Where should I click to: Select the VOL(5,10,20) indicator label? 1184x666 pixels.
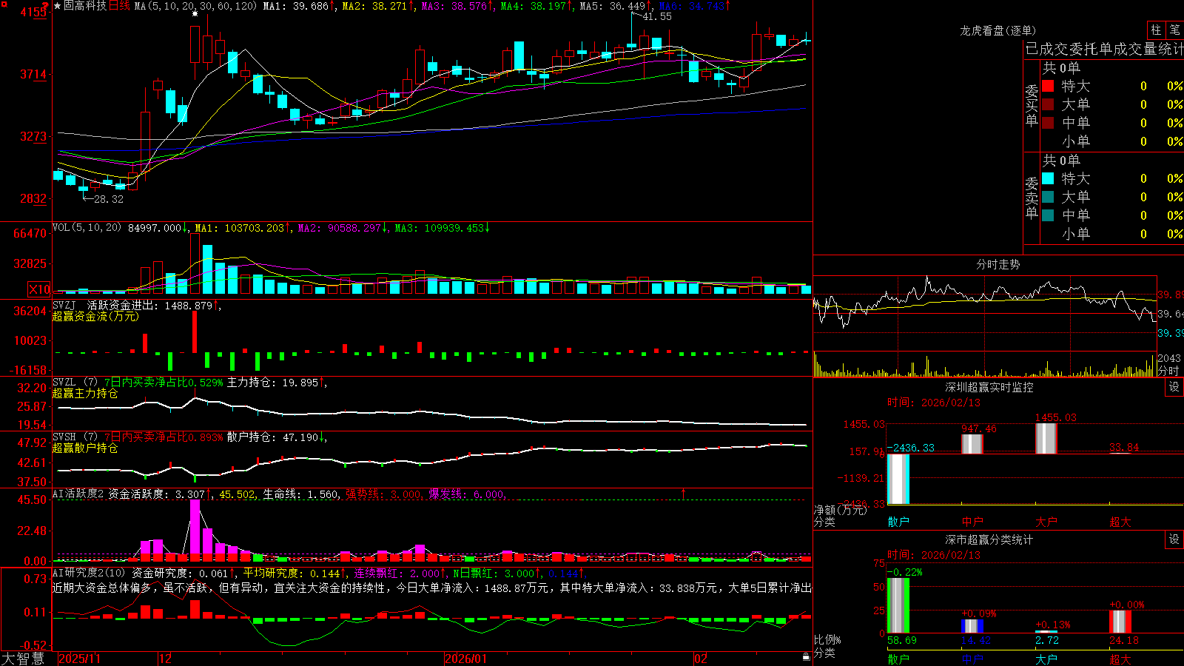87,228
